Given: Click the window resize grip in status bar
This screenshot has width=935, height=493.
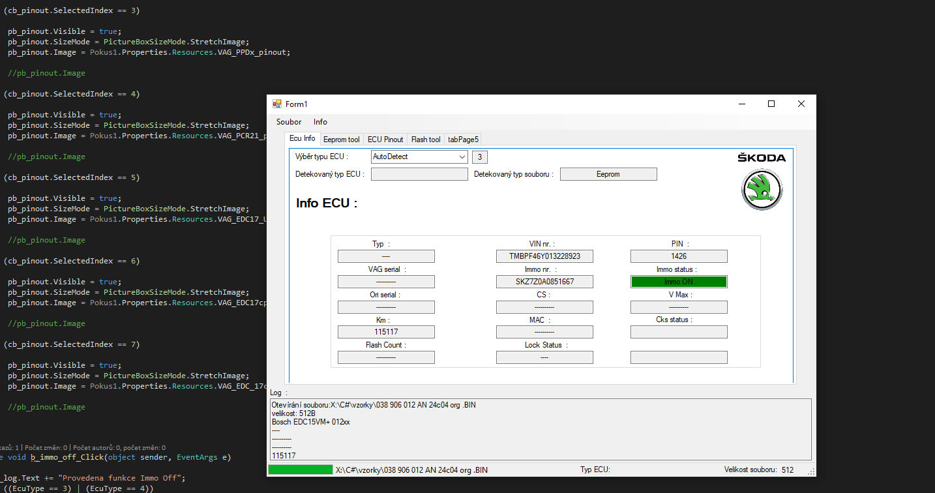Looking at the screenshot, I should tap(810, 471).
